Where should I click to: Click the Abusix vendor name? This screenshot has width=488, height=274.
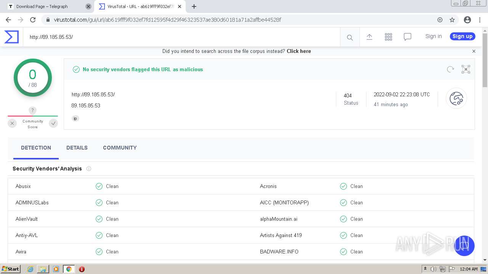23,186
